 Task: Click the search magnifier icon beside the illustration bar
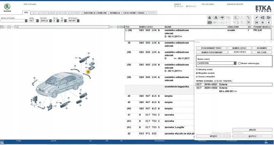click(x=16, y=27)
